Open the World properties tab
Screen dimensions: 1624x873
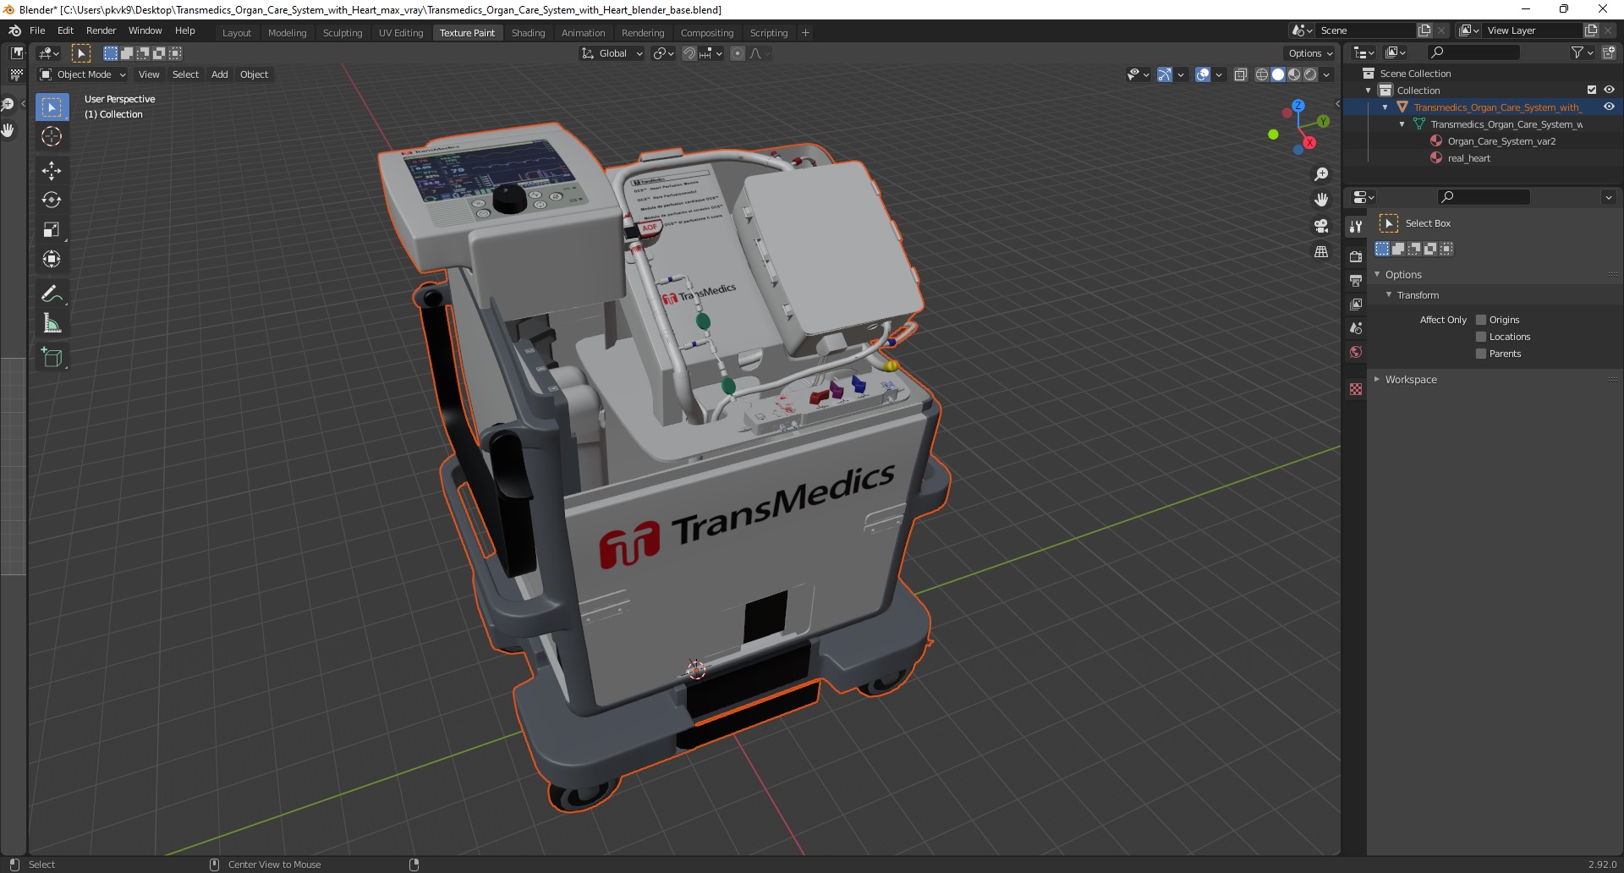tap(1356, 352)
